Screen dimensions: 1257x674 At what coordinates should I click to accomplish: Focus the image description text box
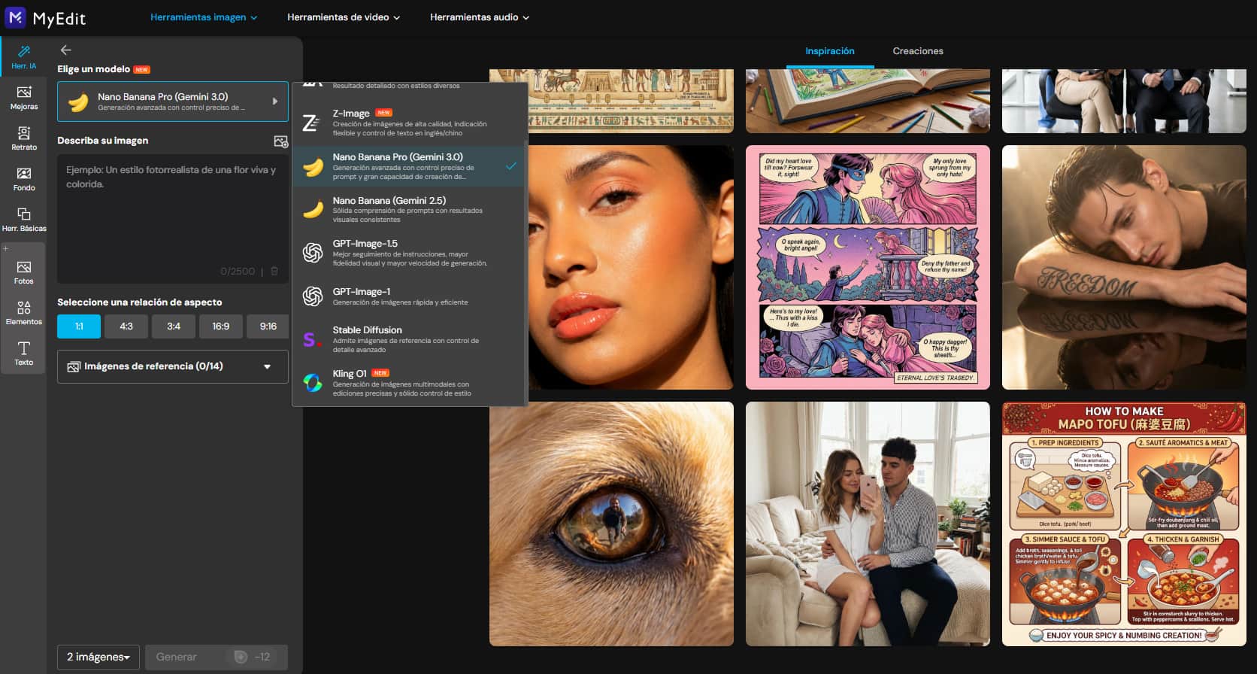click(173, 218)
